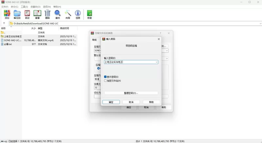Screen dimensions: 262x143
Task: Click 取消 in the password dialog
Action: coord(131,102)
